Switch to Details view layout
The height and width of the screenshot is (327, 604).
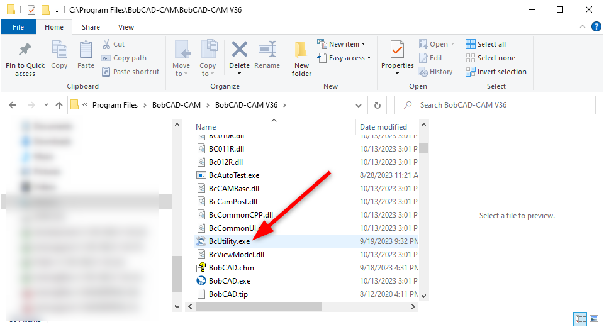click(580, 319)
